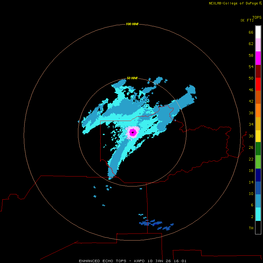This screenshot has width=263, height=263.
Task: Click the 'TOPS' legend title
Action: 257,17
